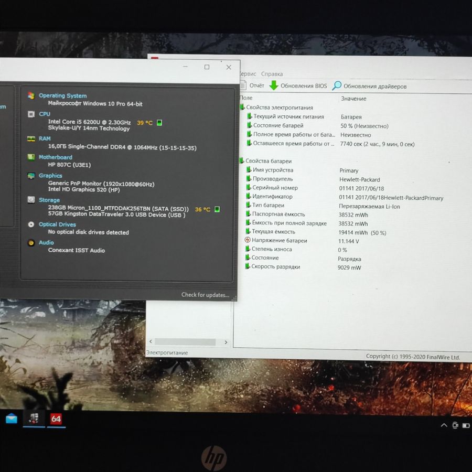This screenshot has height=472, width=472.
Task: Click left arrow of AIDA64 horizontal scrollbar
Action: [151, 341]
